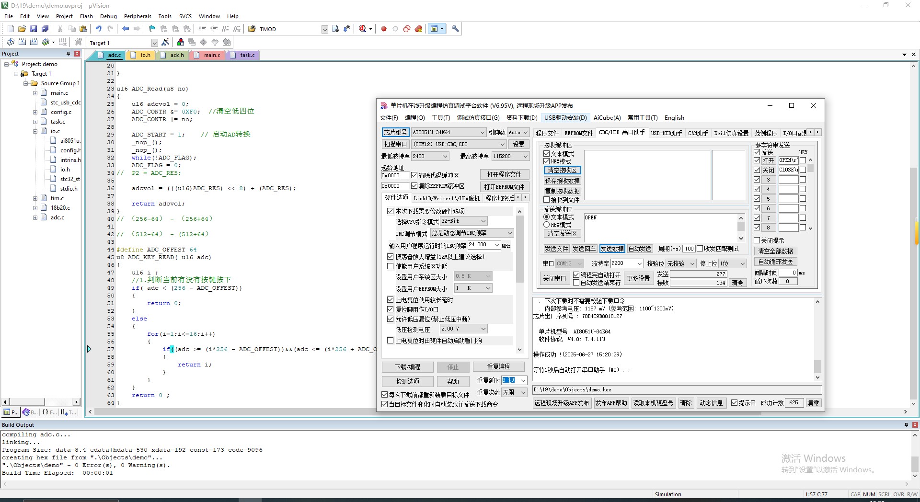Switch to the EEPROM文件 tab
This screenshot has width=920, height=502.
pyautogui.click(x=578, y=133)
